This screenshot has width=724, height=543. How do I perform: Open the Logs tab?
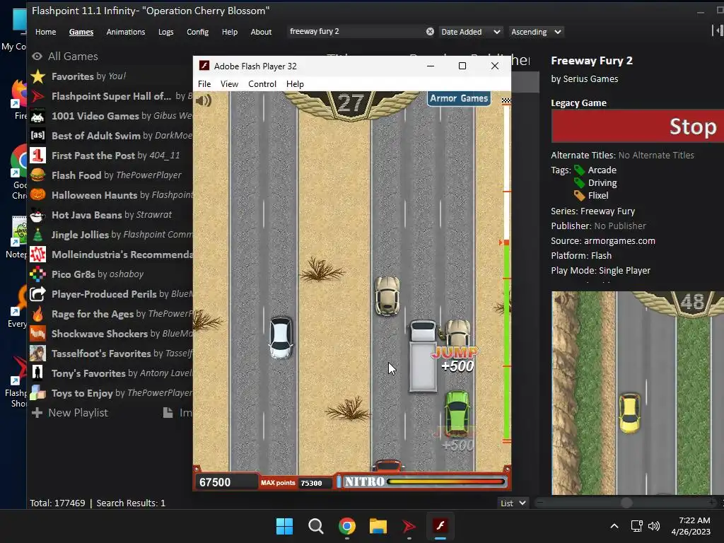[165, 32]
